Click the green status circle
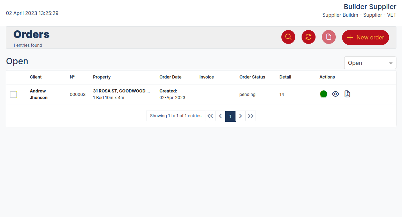This screenshot has height=217, width=402. coord(324,94)
